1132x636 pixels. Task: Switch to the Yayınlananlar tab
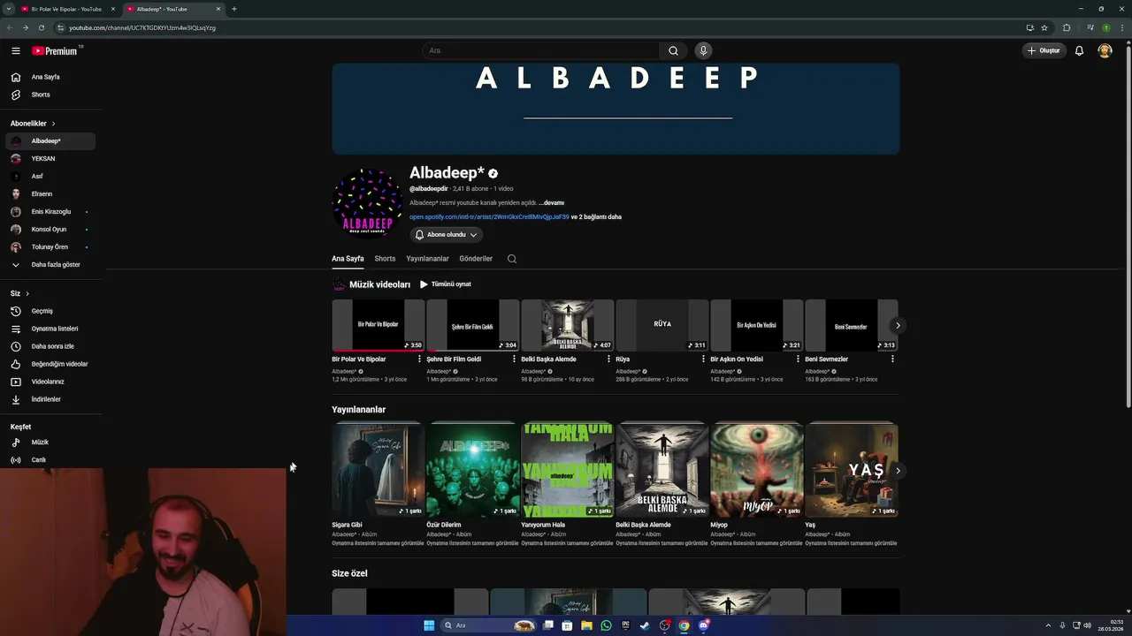click(427, 259)
